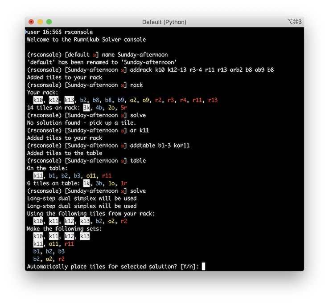
Task: Click the 'Make the following sets:' line
Action: [64, 229]
